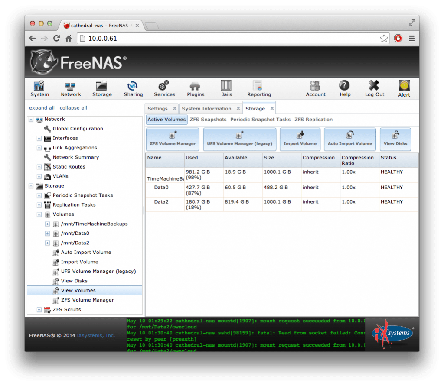This screenshot has height=386, width=444.
Task: Sort by the Available column header
Action: tap(243, 160)
